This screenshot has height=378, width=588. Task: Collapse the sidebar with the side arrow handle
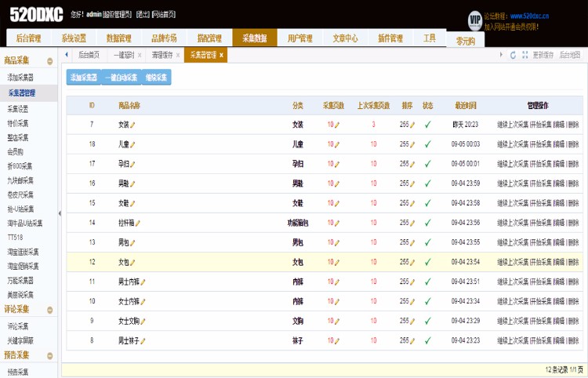[x=60, y=213]
